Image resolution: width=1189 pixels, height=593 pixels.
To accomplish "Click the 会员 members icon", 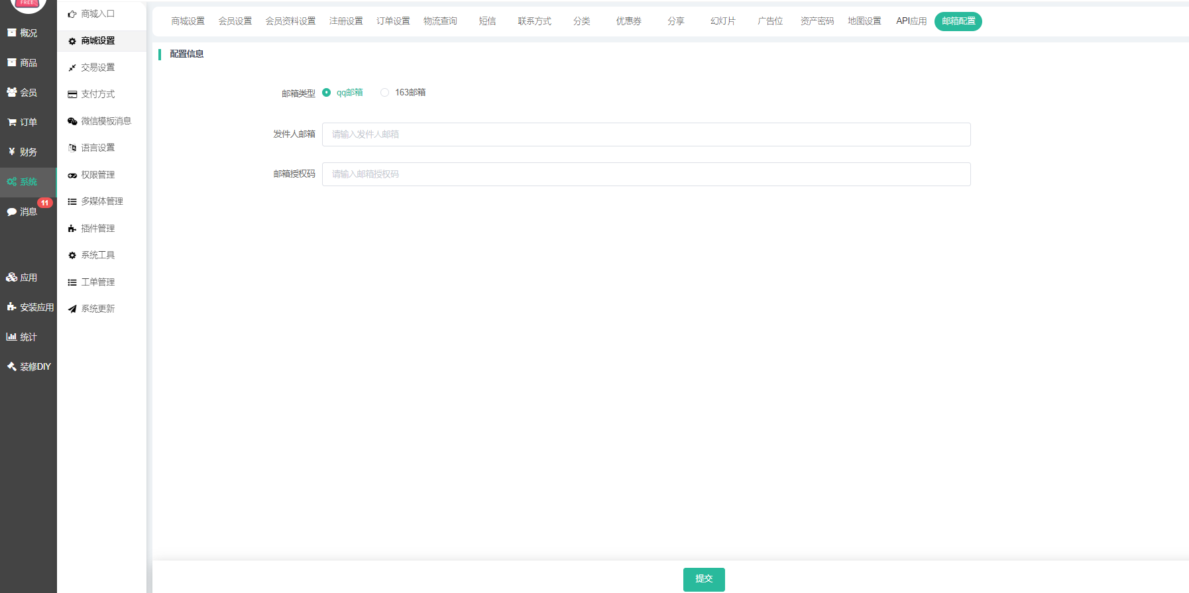I will click(x=11, y=92).
